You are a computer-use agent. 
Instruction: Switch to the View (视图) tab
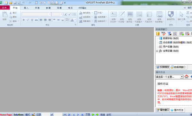click(x=59, y=8)
